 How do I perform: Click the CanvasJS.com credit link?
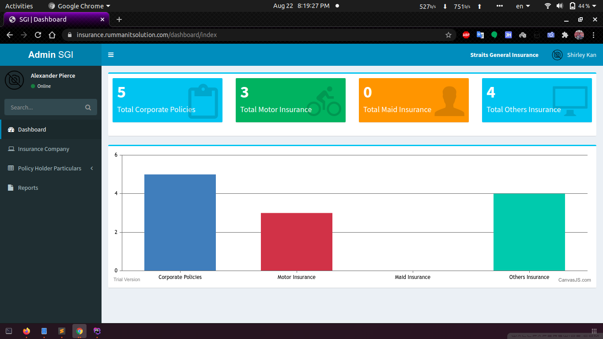[574, 280]
